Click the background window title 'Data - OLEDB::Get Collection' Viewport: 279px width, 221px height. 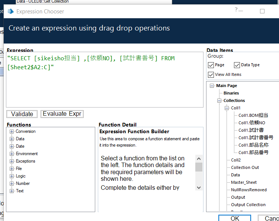tap(42, 1)
